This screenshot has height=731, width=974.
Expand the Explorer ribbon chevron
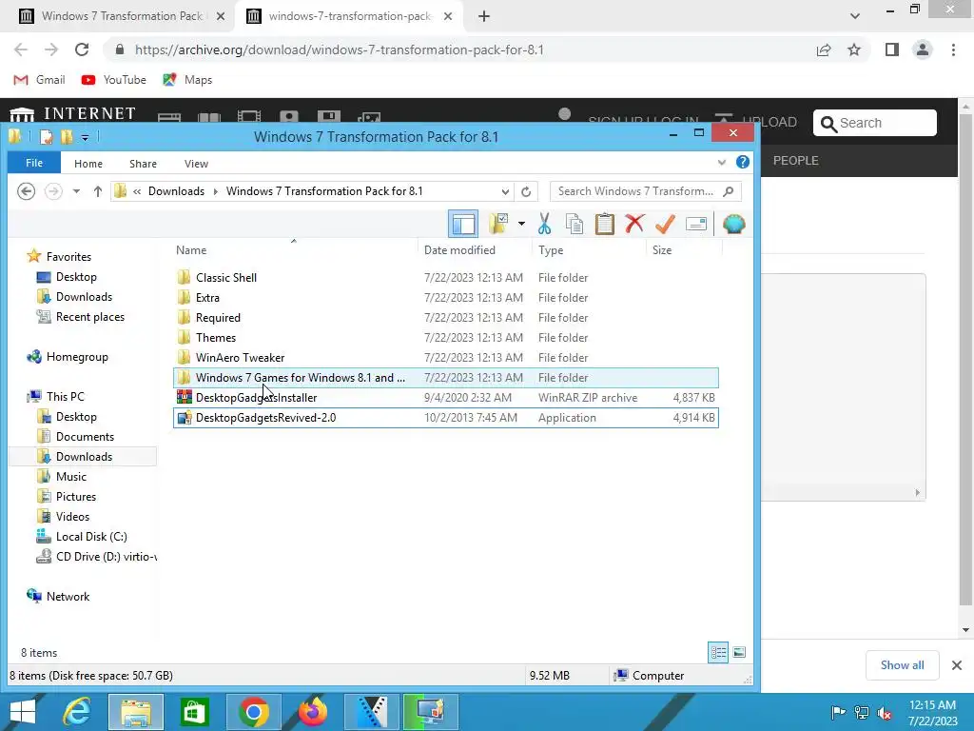pos(722,162)
